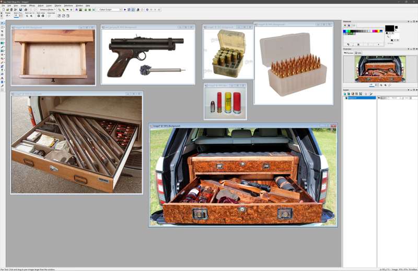Click the New file icon in toolbar
418x271 pixels.
pyautogui.click(x=3, y=9)
